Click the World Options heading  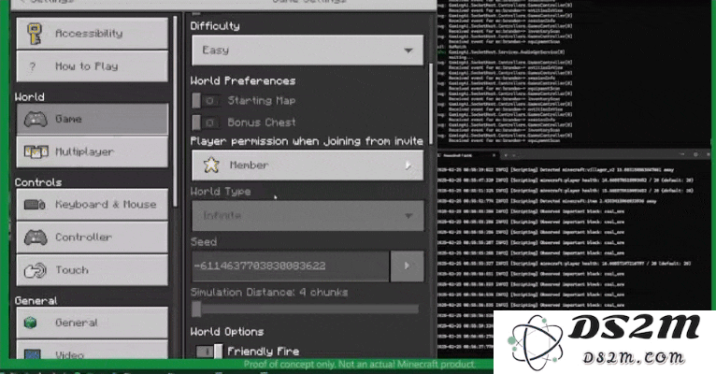coord(227,332)
